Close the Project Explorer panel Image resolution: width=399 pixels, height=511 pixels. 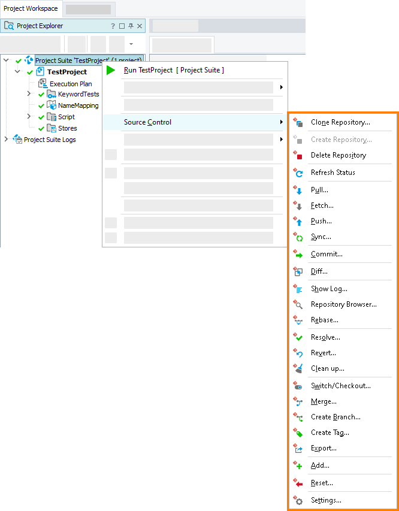140,26
